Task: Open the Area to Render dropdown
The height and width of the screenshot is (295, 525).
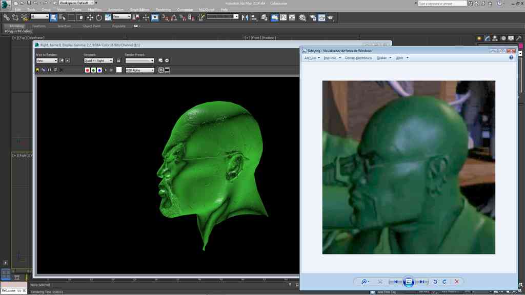Action: click(x=46, y=60)
